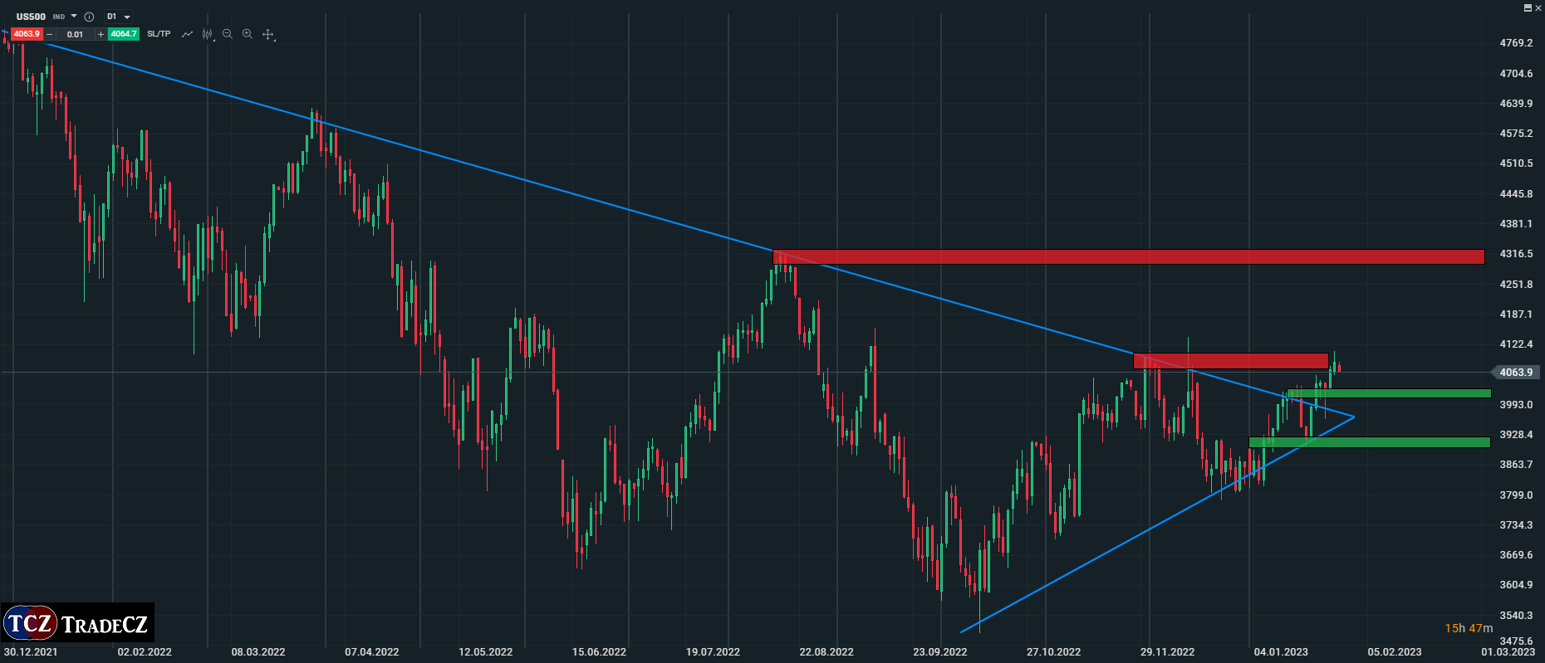Image resolution: width=1545 pixels, height=663 pixels.
Task: Select the large red resistance zone near 4316.5
Action: point(1128,256)
